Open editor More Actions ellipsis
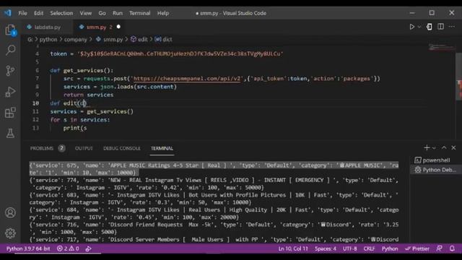 click(x=452, y=27)
